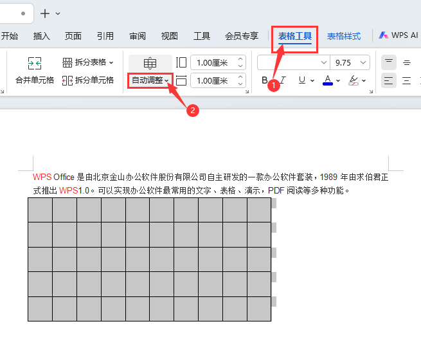Open the highlight color dropdown arrow
421x353 pixels.
364,80
